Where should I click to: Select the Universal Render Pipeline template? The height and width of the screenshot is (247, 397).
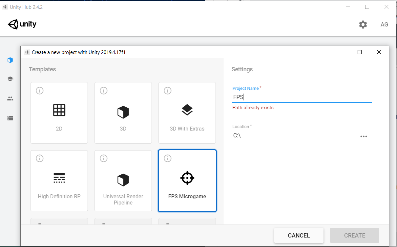[123, 181]
